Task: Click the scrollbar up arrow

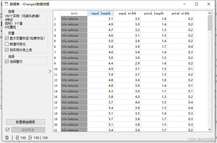Action: tap(210, 13)
